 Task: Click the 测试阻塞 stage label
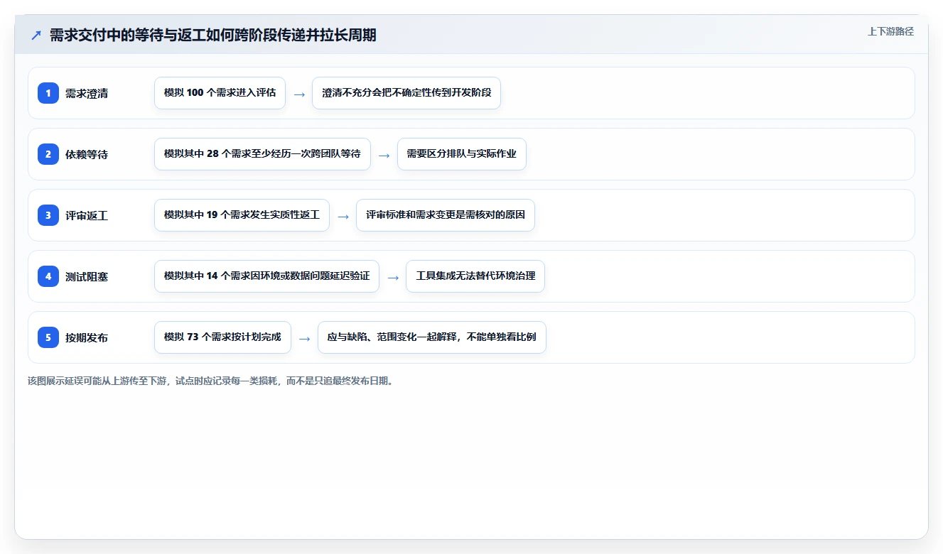click(87, 276)
